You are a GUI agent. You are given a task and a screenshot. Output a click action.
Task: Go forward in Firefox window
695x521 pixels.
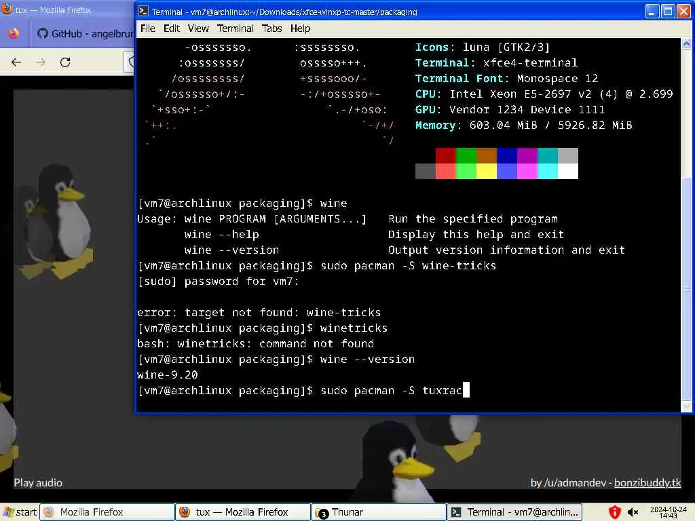pyautogui.click(x=40, y=62)
